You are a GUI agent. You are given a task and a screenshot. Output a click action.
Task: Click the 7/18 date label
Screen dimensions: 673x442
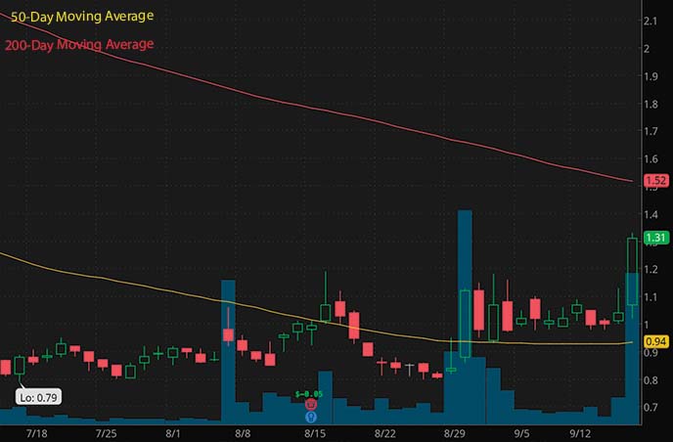click(x=37, y=433)
